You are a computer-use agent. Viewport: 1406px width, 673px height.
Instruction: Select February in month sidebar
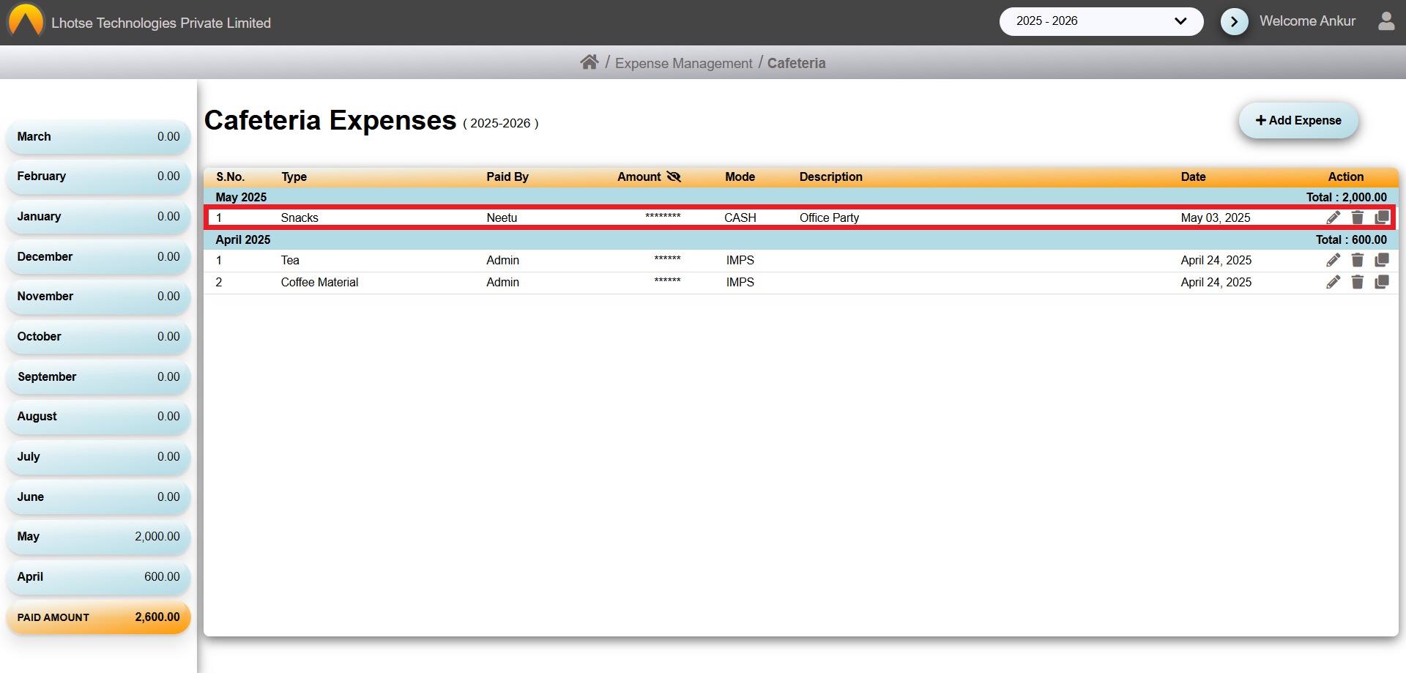[98, 176]
